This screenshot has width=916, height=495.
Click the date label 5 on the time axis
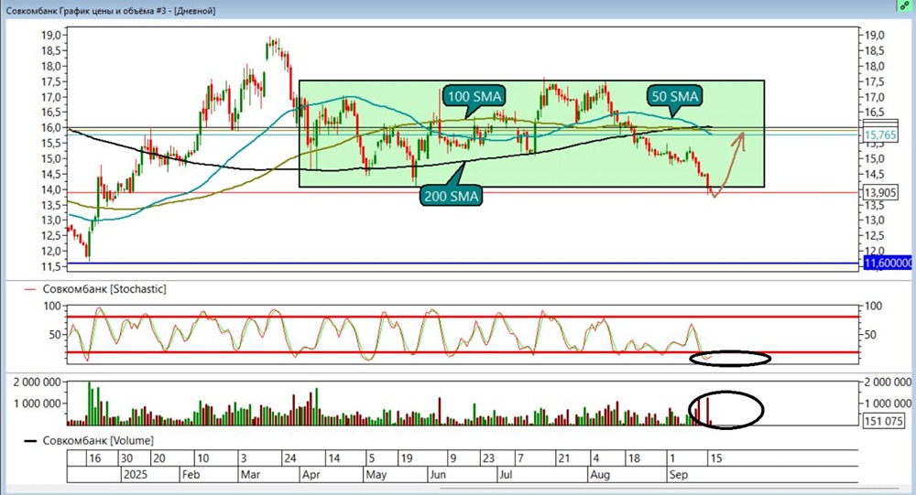tap(371, 458)
